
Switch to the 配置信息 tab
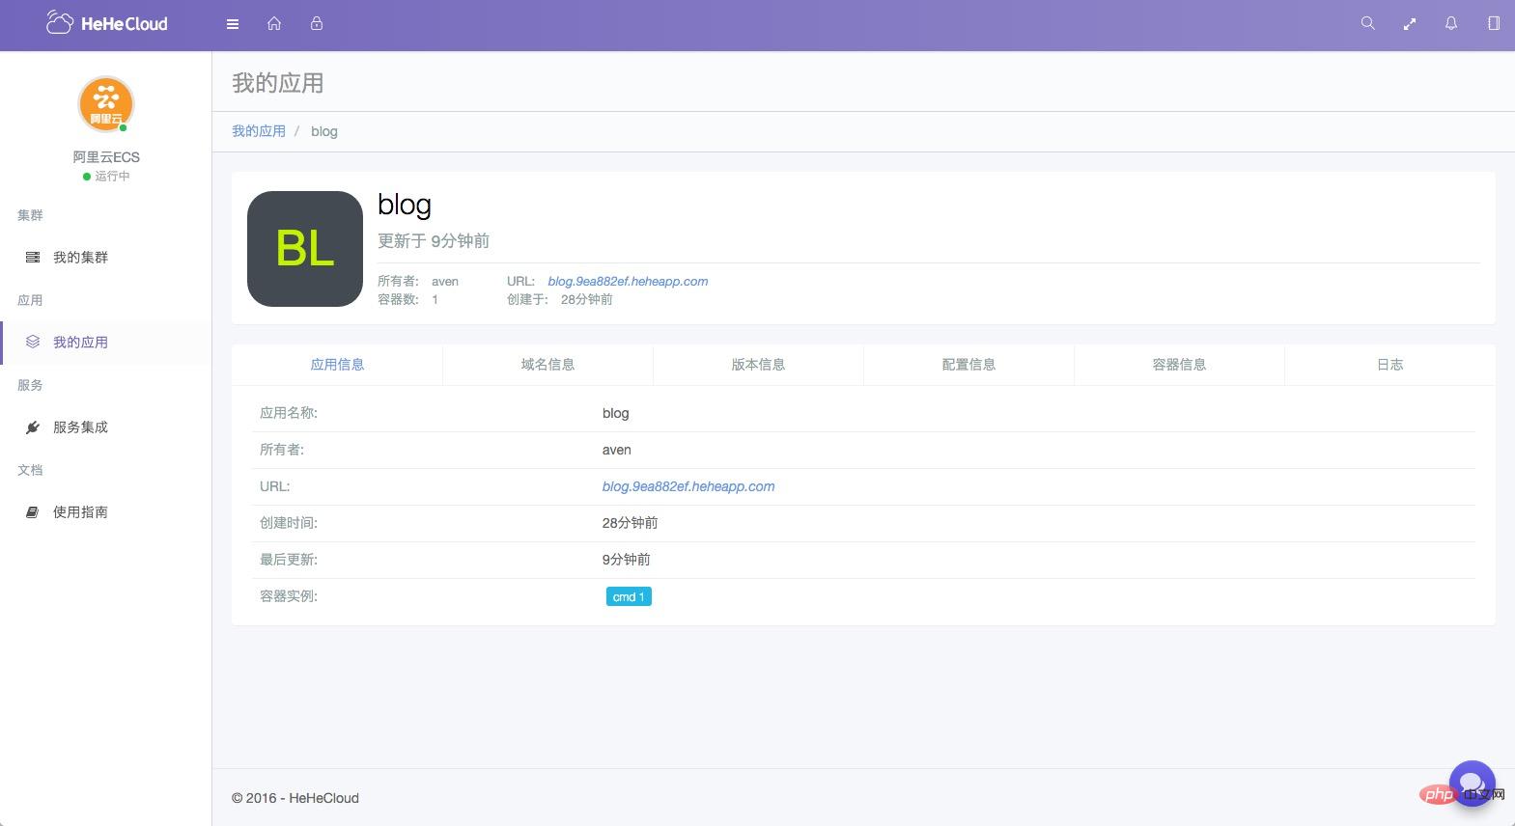pos(968,365)
